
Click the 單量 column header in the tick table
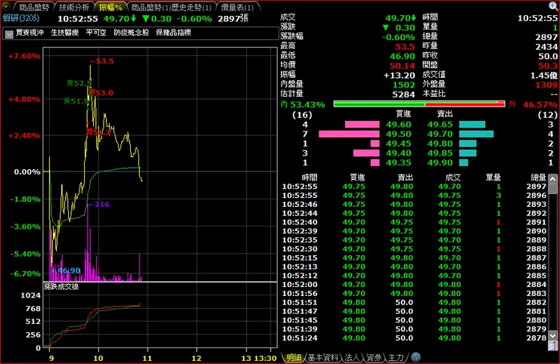point(493,177)
